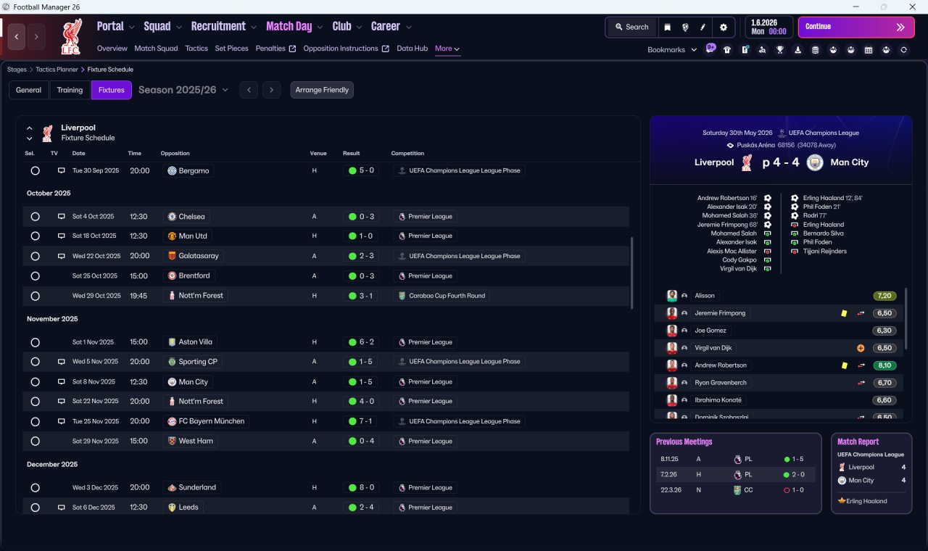The width and height of the screenshot is (928, 551).
Task: Open the trophy bookmark shortcut
Action: click(x=780, y=50)
